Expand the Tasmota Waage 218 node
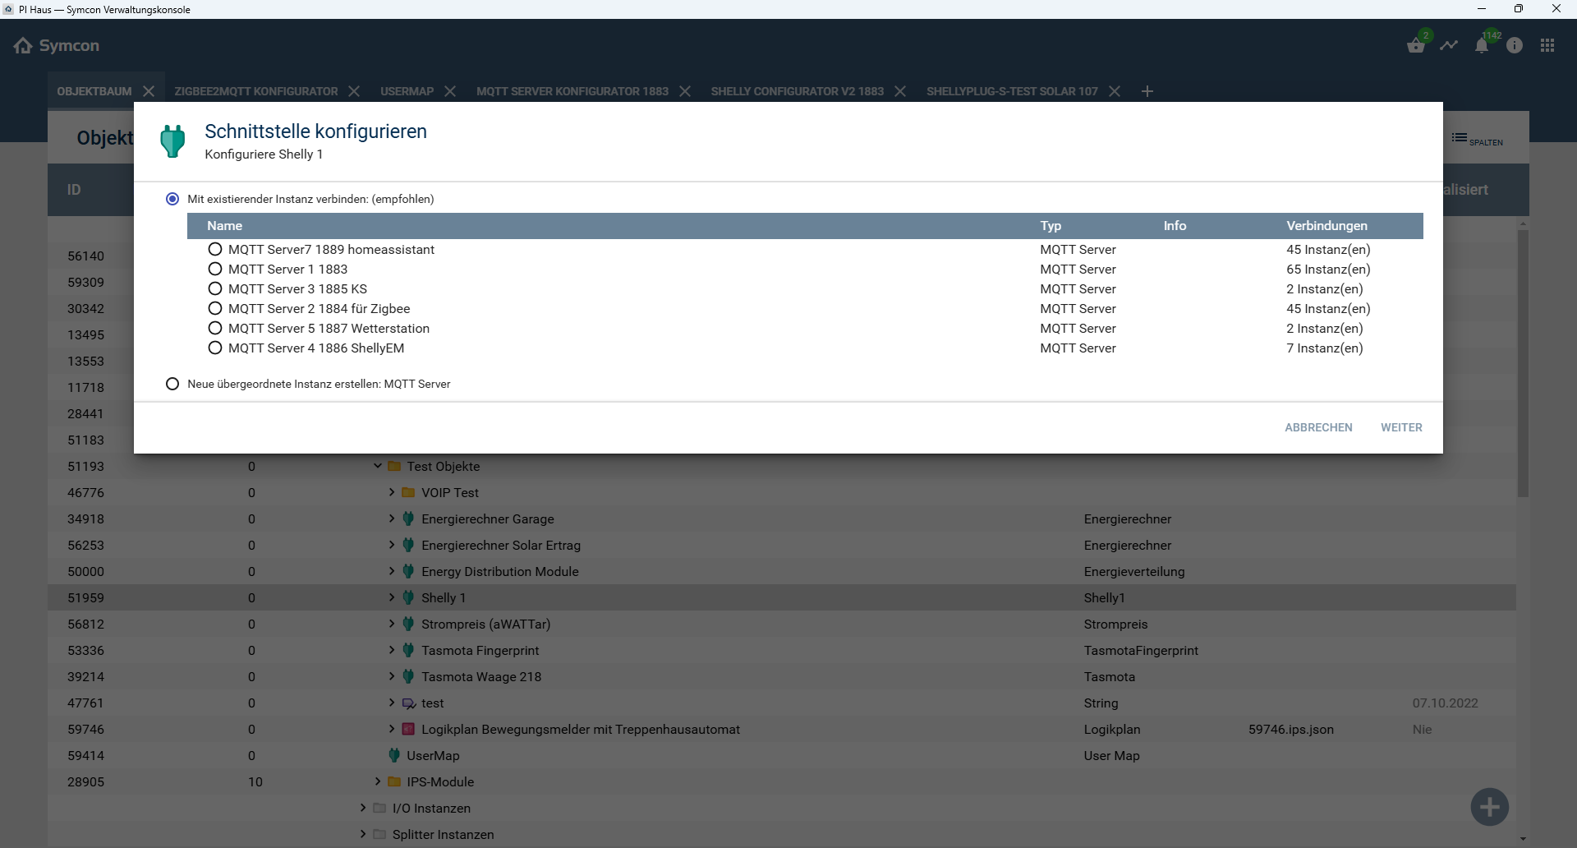 (x=392, y=676)
